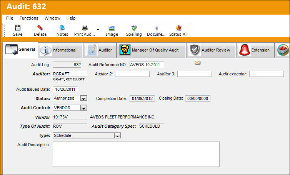Click the Print Audit printer icon

tap(85, 28)
